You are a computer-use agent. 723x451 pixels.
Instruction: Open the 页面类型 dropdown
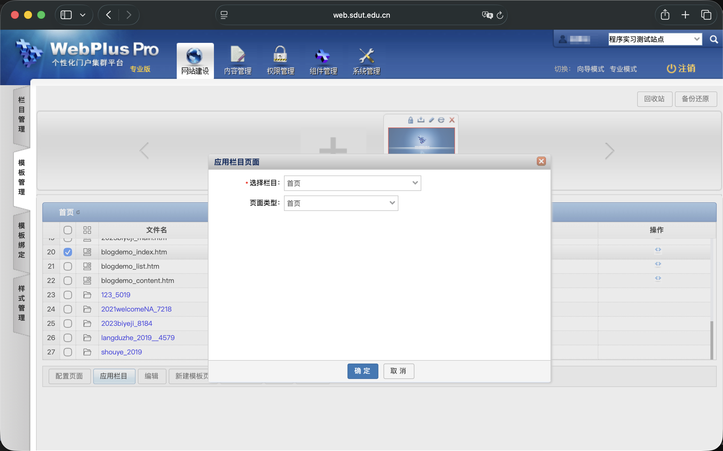coord(392,203)
